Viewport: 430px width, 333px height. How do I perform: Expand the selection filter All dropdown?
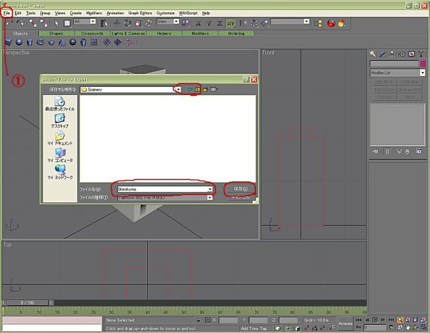pos(93,21)
